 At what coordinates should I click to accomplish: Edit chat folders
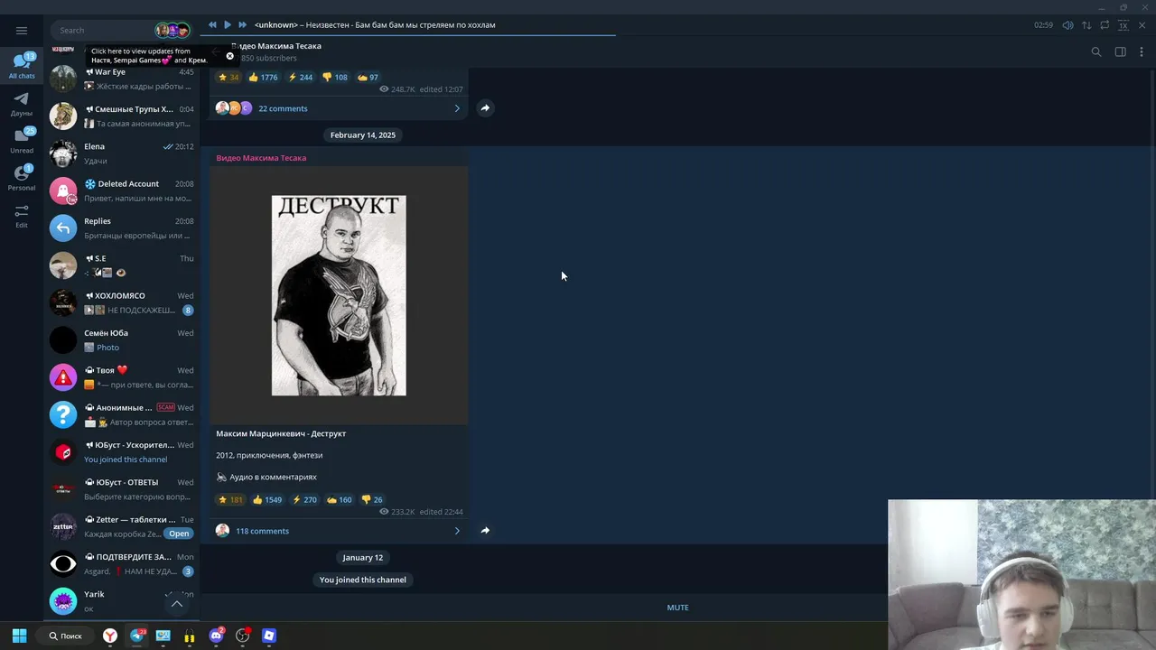coord(22,216)
